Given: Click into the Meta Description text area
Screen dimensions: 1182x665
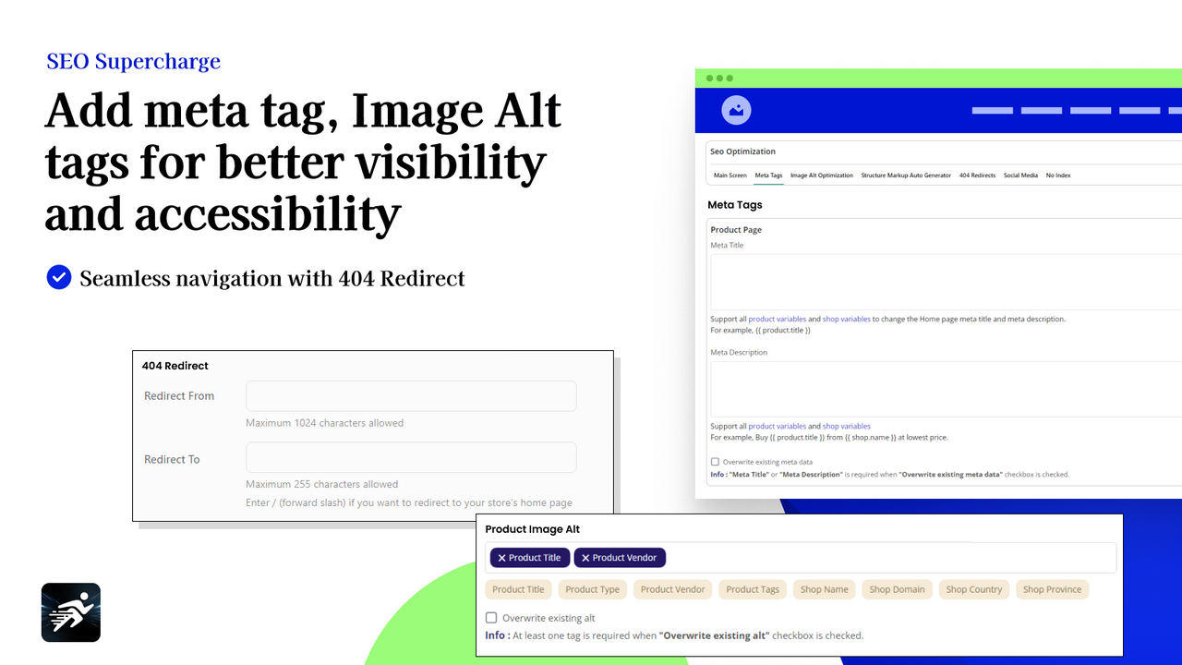Looking at the screenshot, I should [946, 389].
